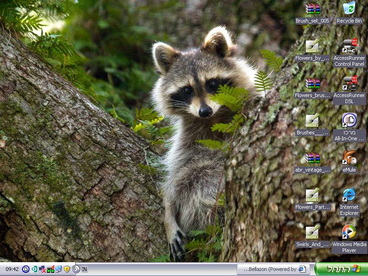Click the eMule desktop shortcut
Viewport: 368px width, 276px height.
349,158
